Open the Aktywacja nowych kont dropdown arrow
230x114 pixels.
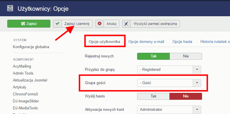pos(197,109)
